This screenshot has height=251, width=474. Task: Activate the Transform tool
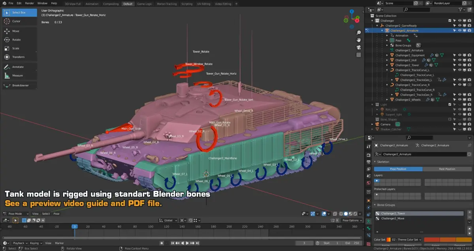(x=20, y=57)
